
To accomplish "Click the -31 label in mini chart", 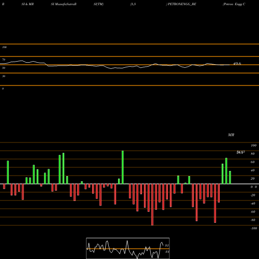I will click(x=167, y=252).
